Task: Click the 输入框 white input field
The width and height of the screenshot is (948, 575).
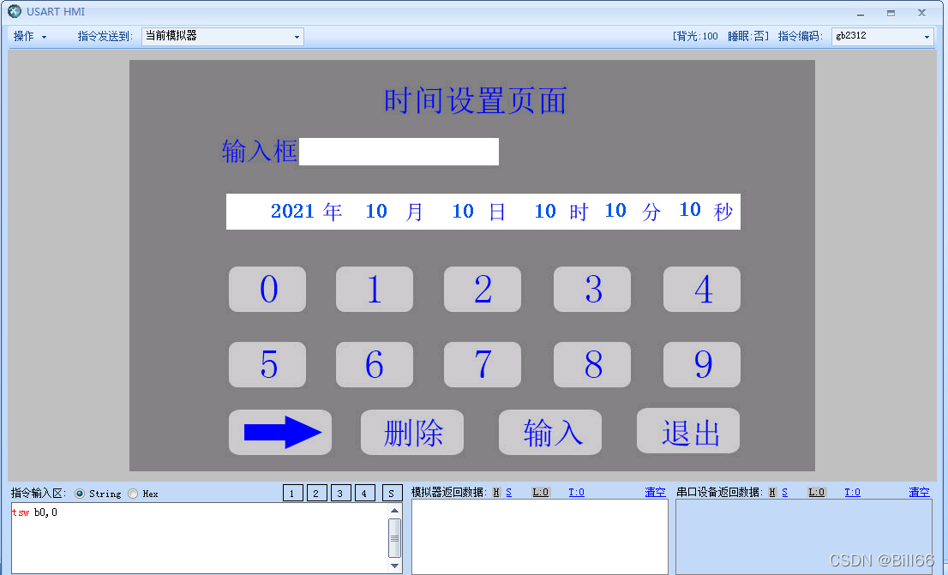Action: [399, 151]
